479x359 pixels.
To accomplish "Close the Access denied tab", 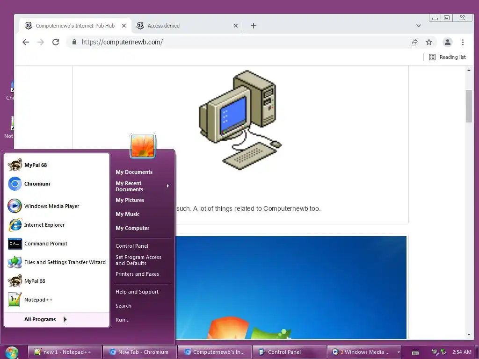I will 236,26.
